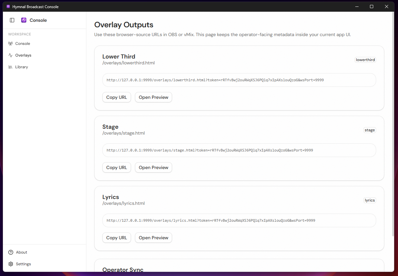Close the Hymnal Broadcast Console window
This screenshot has height=276, width=398.
387,7
